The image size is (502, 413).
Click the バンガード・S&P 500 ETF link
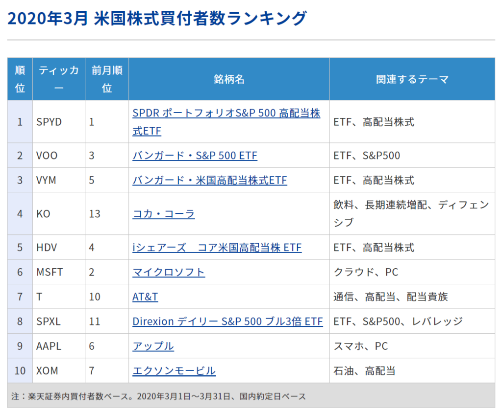(x=195, y=156)
